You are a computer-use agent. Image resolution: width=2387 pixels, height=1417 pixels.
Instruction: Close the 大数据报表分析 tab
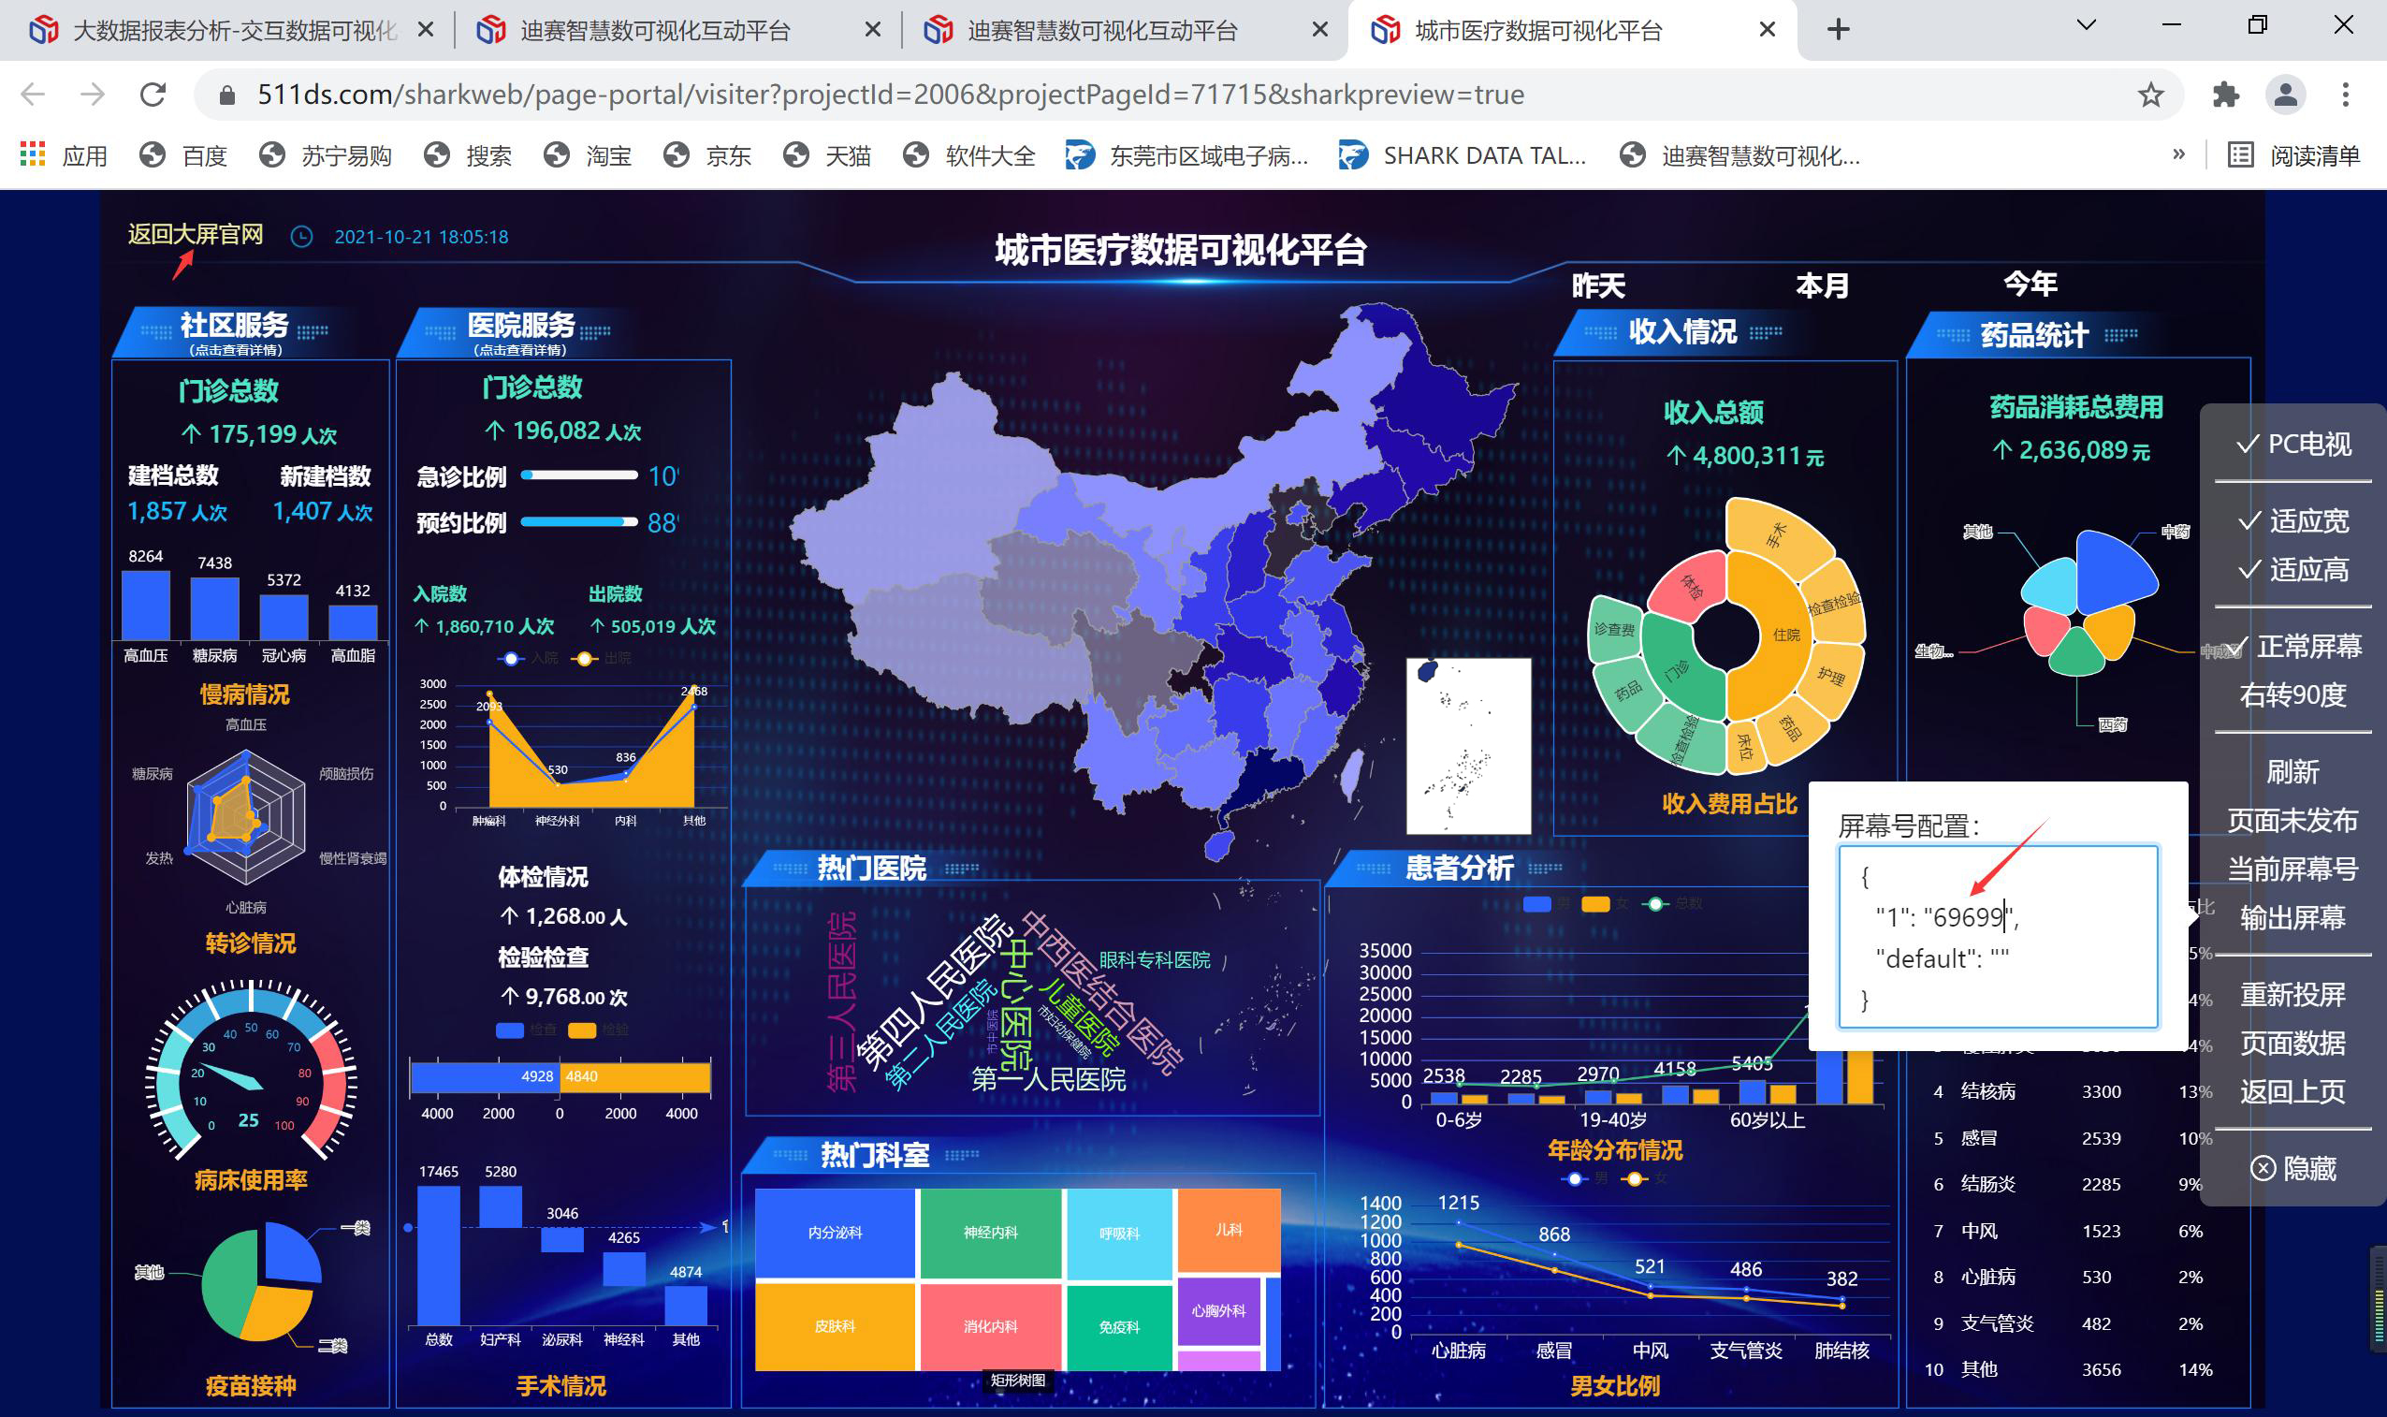[x=426, y=31]
